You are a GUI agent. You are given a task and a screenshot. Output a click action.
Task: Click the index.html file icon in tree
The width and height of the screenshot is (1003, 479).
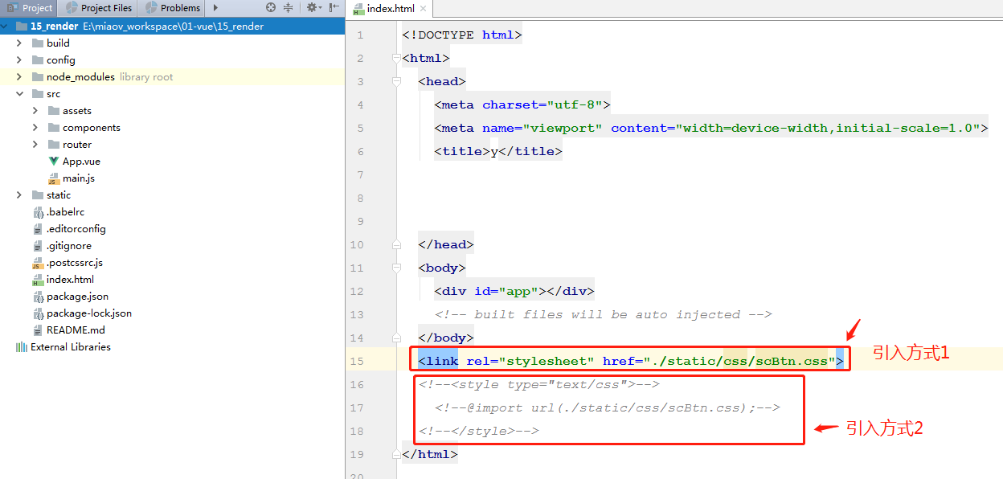(x=38, y=280)
